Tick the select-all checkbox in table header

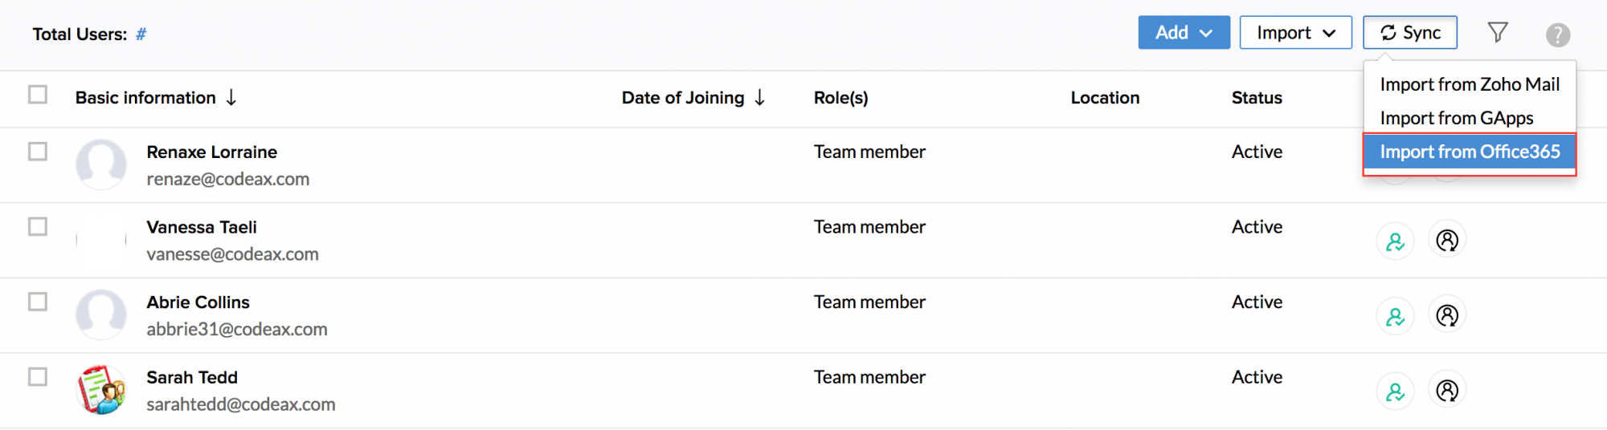click(x=38, y=95)
